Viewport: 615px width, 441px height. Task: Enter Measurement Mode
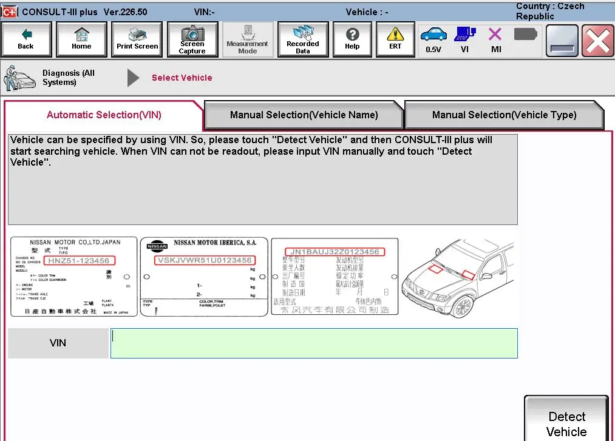click(x=247, y=39)
